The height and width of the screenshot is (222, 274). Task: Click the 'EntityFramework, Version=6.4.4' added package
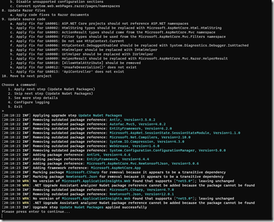tap(118, 159)
